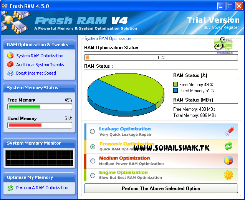
Task: Click the System Memory Monitor graph
Action: click(x=39, y=158)
